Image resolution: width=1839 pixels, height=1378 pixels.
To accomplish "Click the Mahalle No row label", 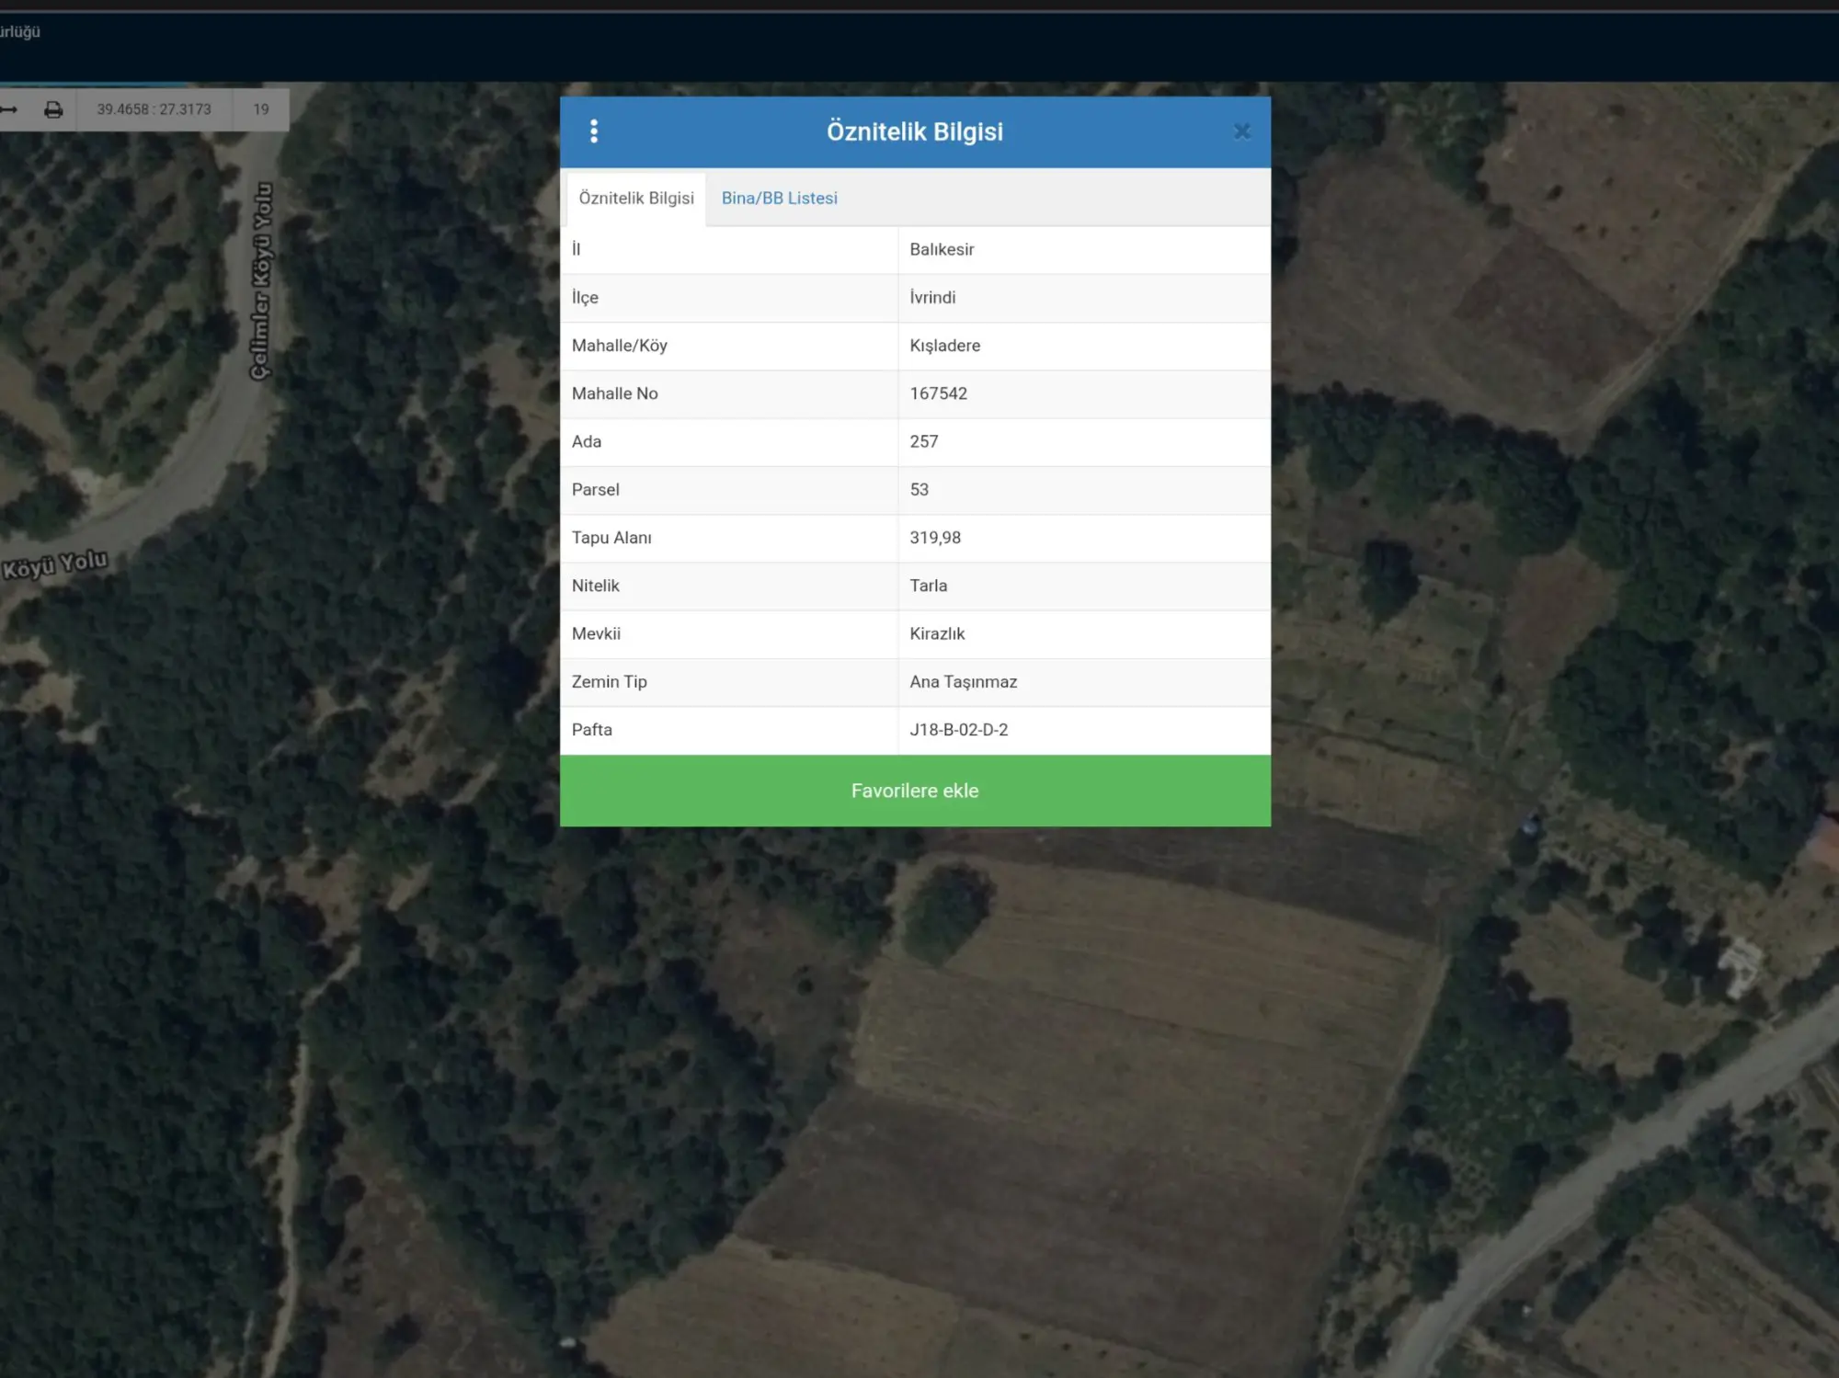I will click(615, 393).
